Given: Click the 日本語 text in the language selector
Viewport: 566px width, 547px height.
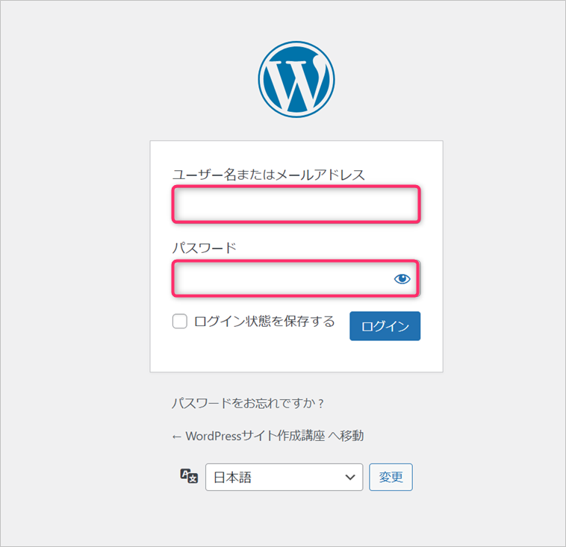Looking at the screenshot, I should pyautogui.click(x=233, y=478).
